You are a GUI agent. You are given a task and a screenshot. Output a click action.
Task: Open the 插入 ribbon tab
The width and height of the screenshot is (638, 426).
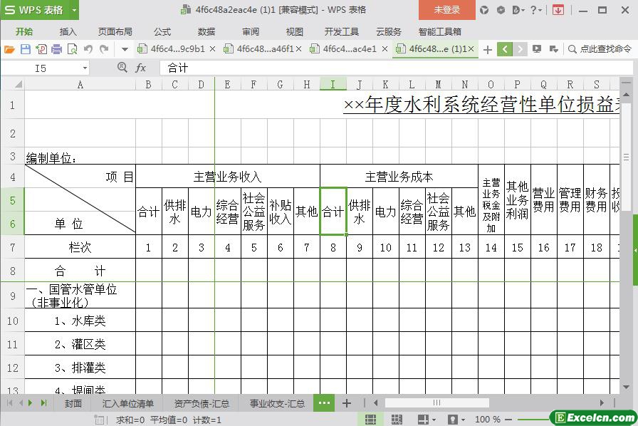click(x=68, y=31)
